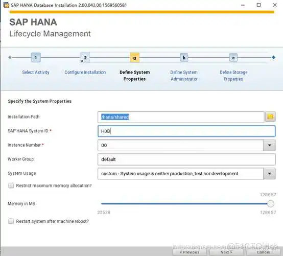The width and height of the screenshot is (283, 256).
Task: Open the Instance Number dropdown arrow
Action: click(x=269, y=145)
